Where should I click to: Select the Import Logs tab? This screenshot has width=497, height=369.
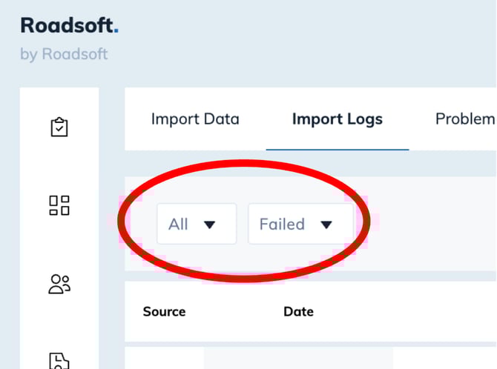[338, 119]
